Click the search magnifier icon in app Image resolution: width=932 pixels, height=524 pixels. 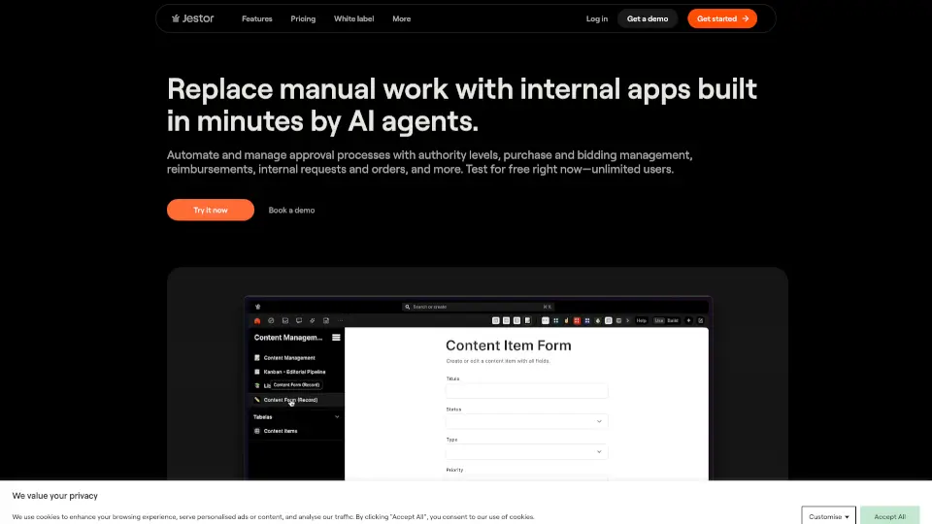[x=408, y=307]
